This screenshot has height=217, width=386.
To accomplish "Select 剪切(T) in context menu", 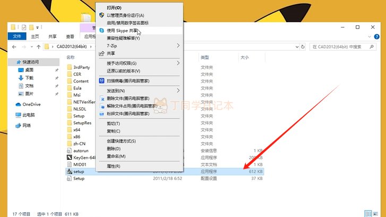I will [139, 123].
